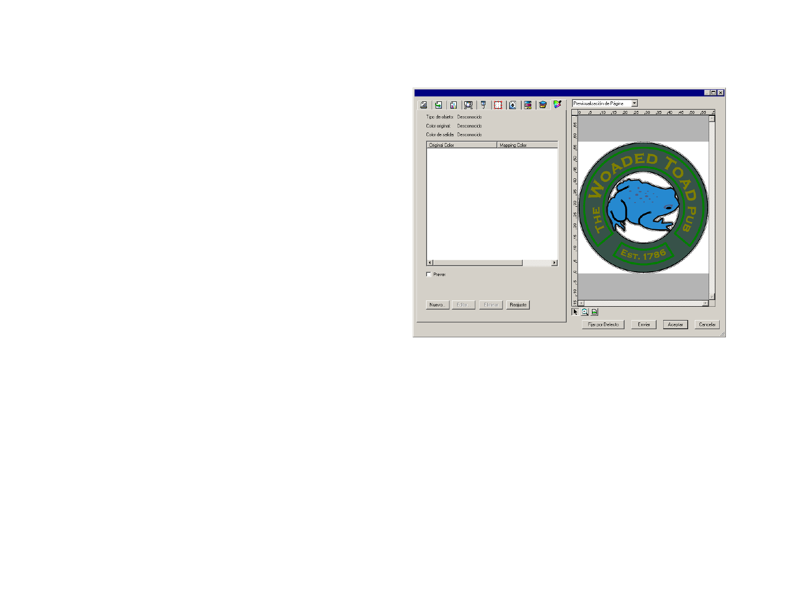Click the page image tool below preview
The image size is (789, 610).
click(594, 312)
